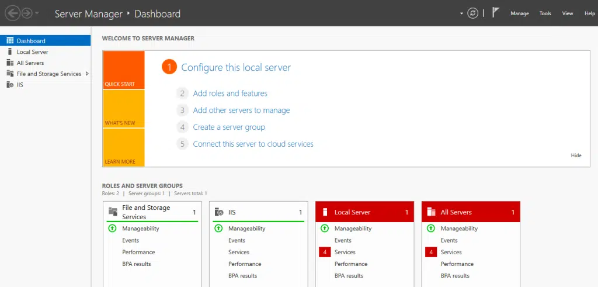Open the Manage menu
Image resolution: width=598 pixels, height=287 pixels.
point(519,13)
